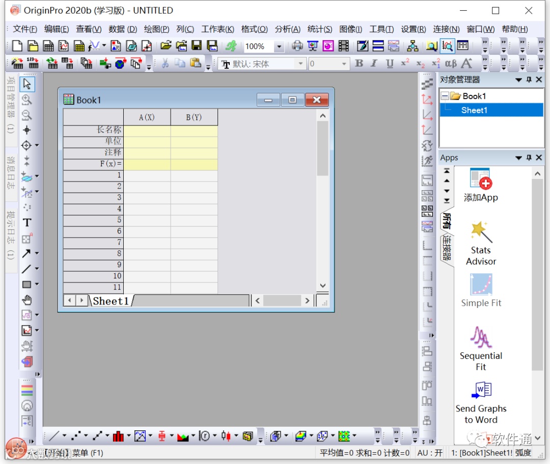Screen dimensions: 550x464
Task: Click the Open file folder icon
Action: (x=166, y=46)
